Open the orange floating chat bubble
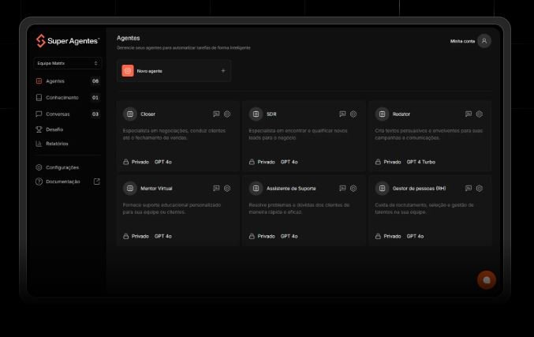 click(487, 279)
